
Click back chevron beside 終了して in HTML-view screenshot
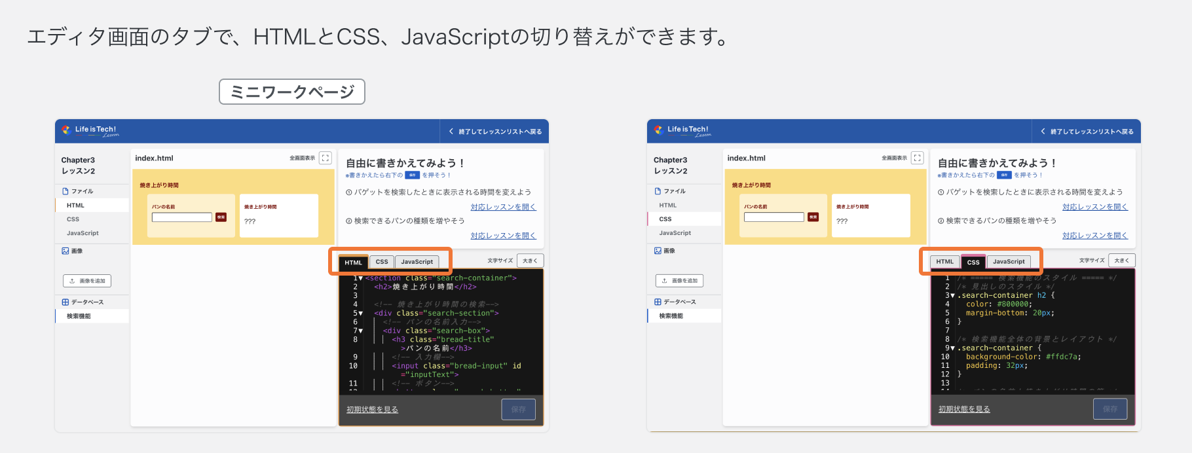point(451,132)
